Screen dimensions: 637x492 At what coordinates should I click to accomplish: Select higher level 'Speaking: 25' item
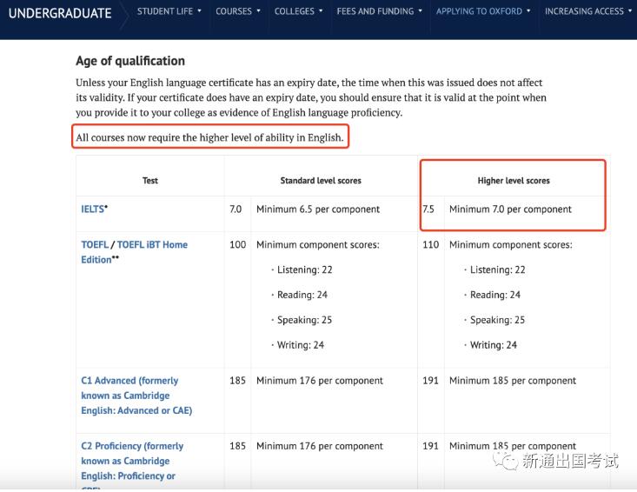(497, 320)
